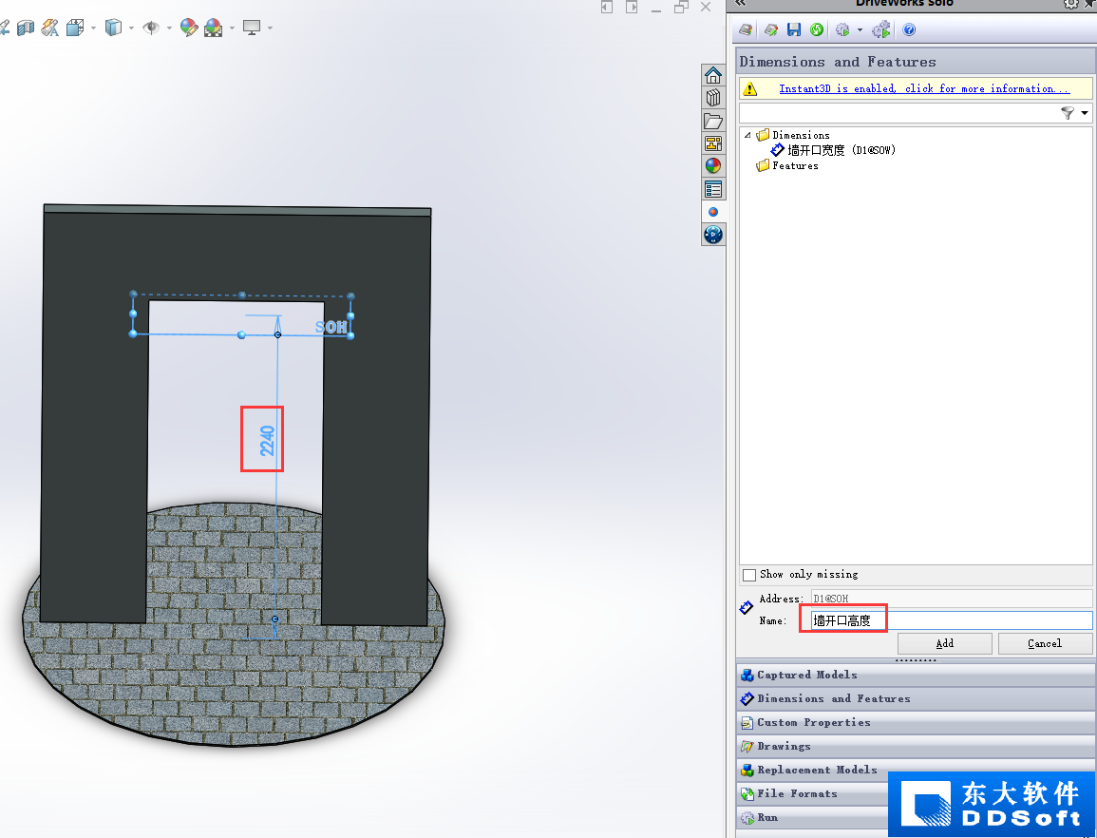Click the next window arrow icon
This screenshot has height=838, width=1097.
(631, 7)
